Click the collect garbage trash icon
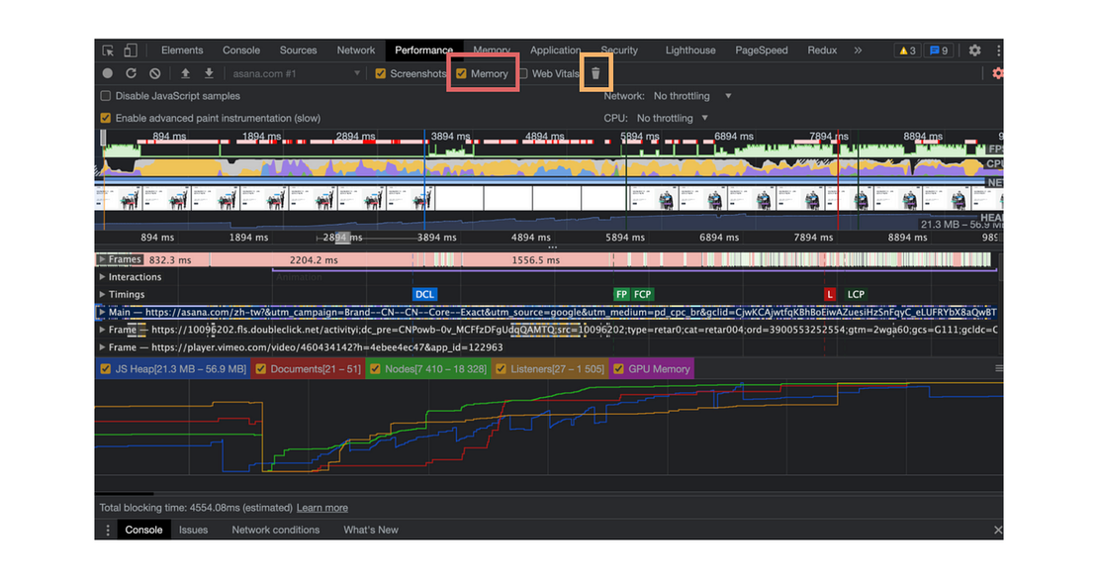1098x587 pixels. (x=595, y=73)
